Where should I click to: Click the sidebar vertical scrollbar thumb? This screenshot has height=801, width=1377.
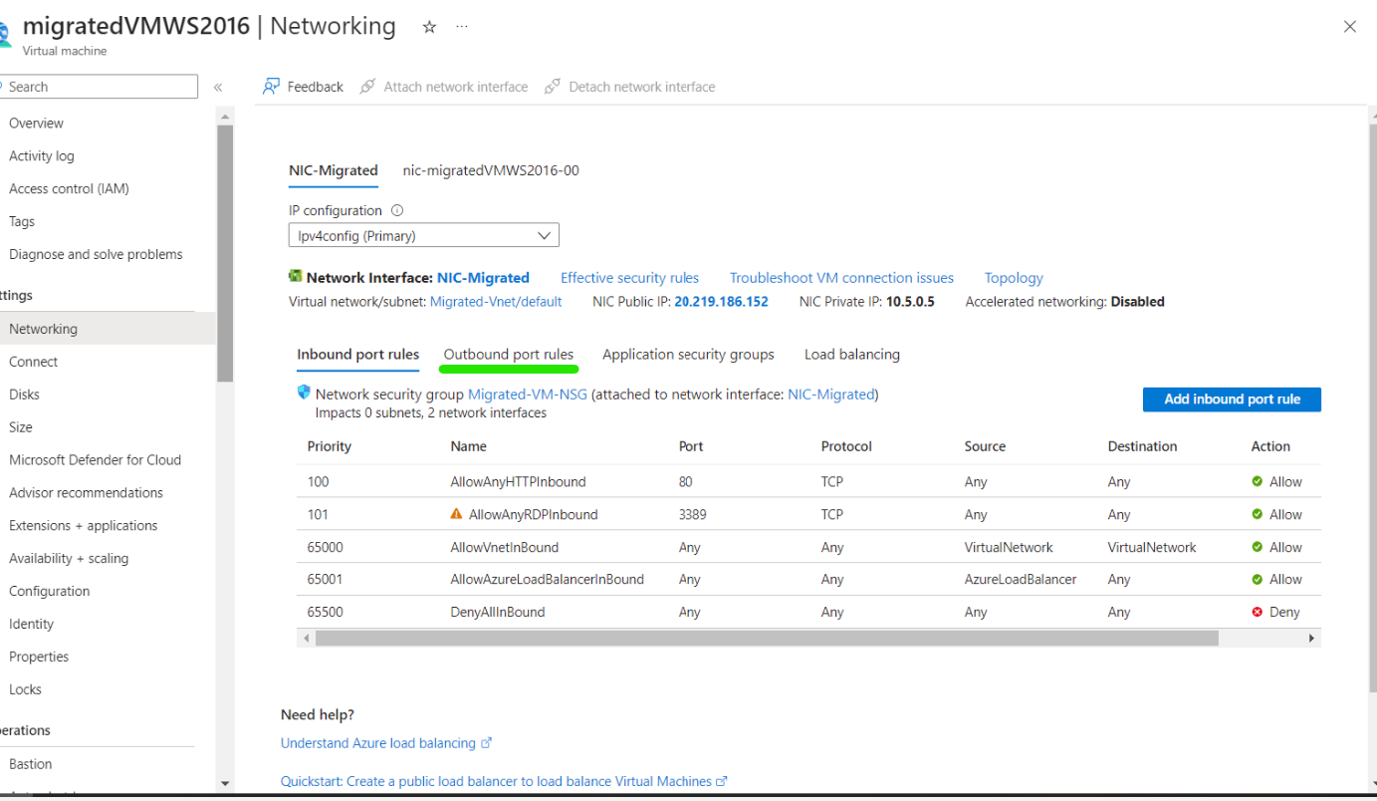[x=225, y=254]
